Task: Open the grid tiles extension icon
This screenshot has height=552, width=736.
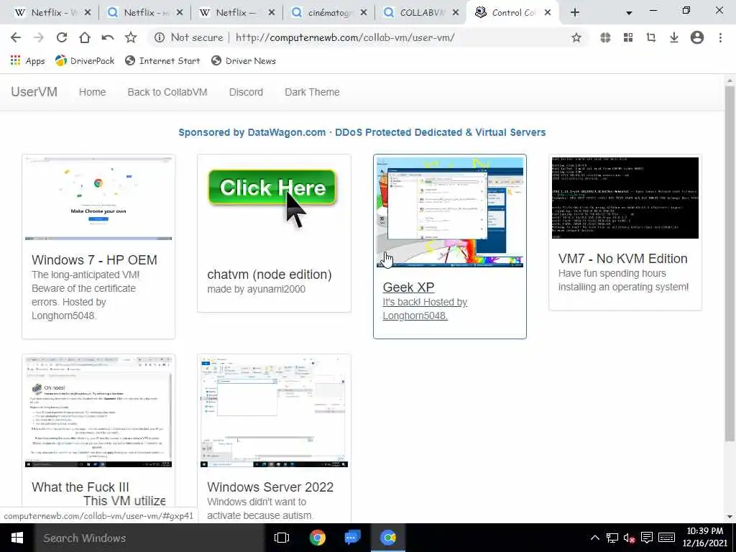Action: click(x=628, y=37)
